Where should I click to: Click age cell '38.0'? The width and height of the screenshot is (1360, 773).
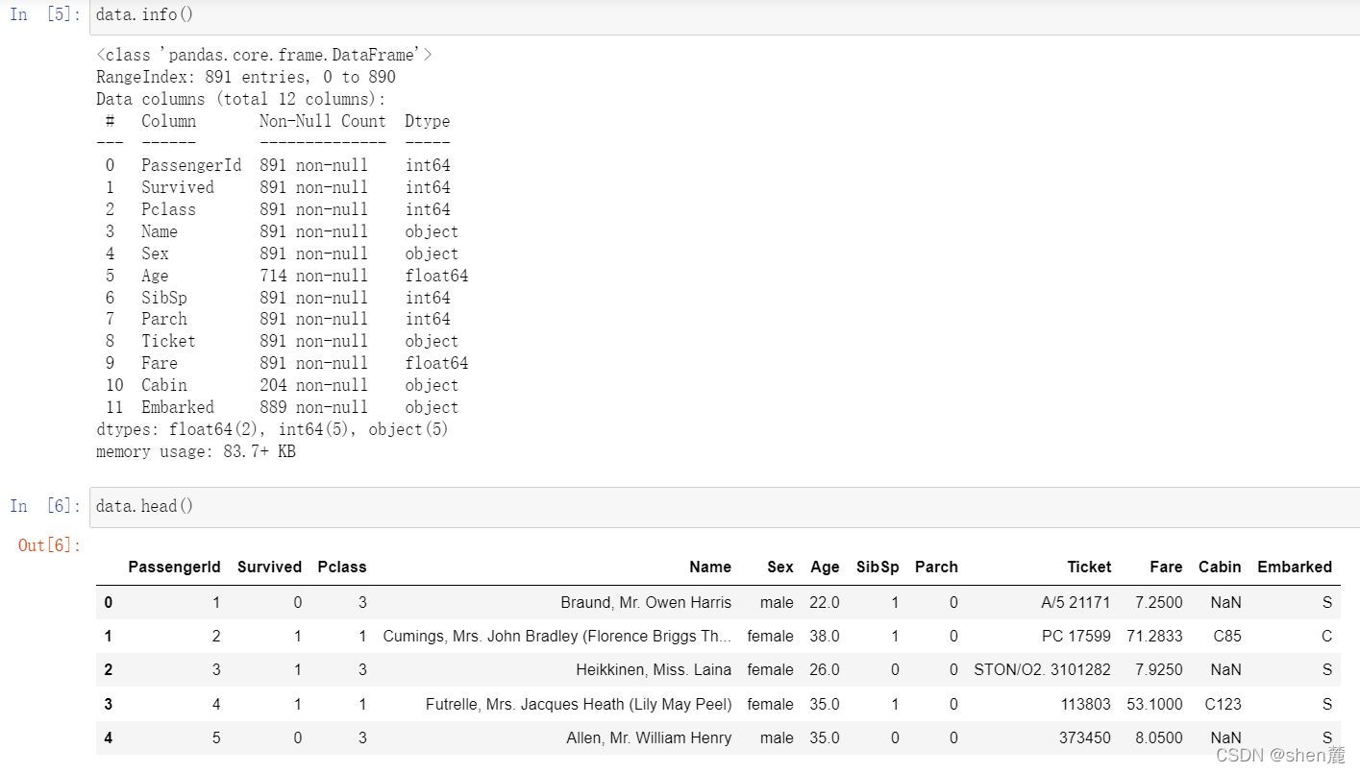click(824, 636)
